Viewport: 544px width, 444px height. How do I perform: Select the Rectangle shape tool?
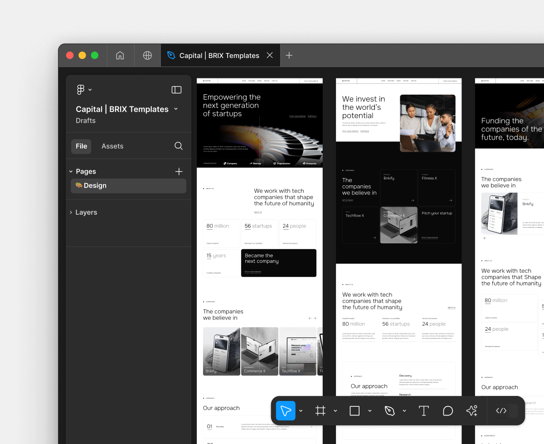click(355, 411)
